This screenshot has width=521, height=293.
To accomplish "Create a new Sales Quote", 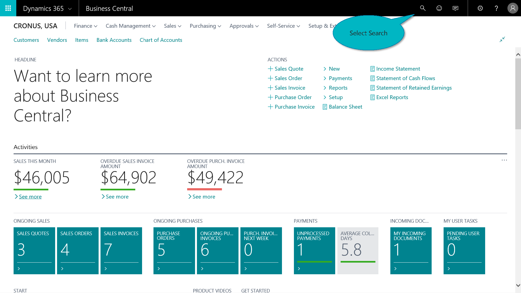I will pyautogui.click(x=288, y=69).
